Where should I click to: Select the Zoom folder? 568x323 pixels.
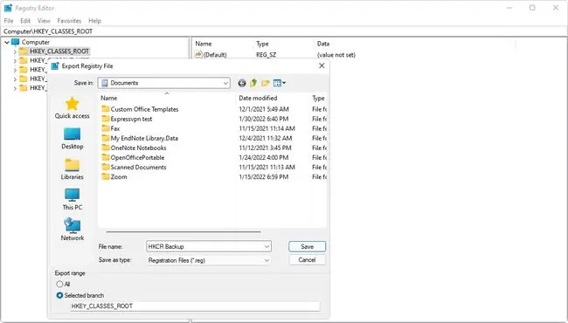pyautogui.click(x=114, y=177)
